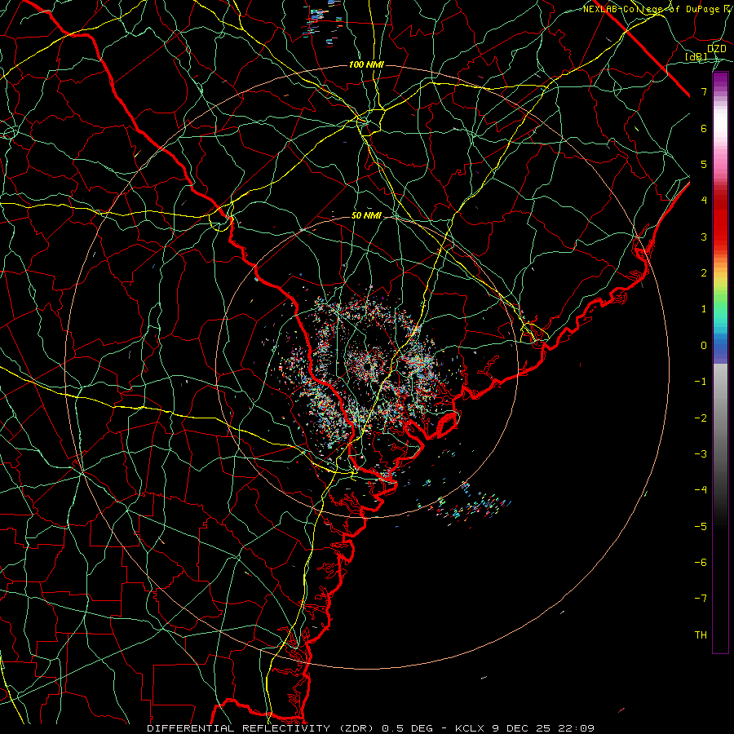
Task: Click the 50 NMI range ring label
Action: pos(366,215)
